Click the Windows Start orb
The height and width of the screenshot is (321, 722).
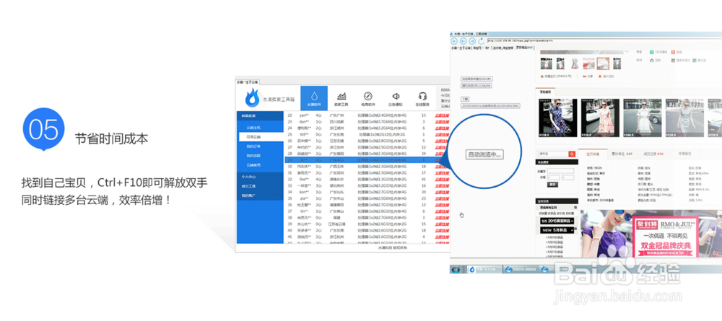tap(456, 269)
